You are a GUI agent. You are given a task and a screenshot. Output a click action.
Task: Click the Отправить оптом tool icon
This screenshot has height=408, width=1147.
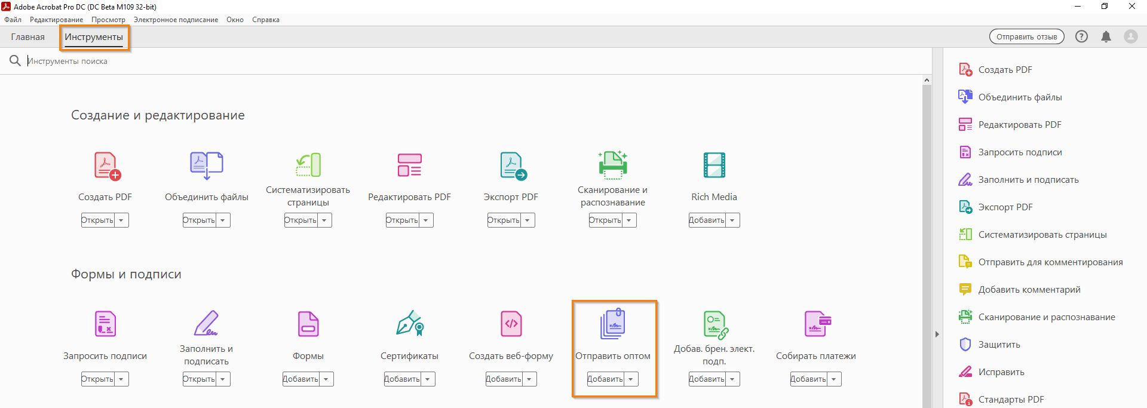tap(612, 324)
